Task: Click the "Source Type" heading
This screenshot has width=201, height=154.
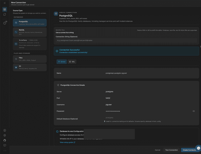Action: 18,11
